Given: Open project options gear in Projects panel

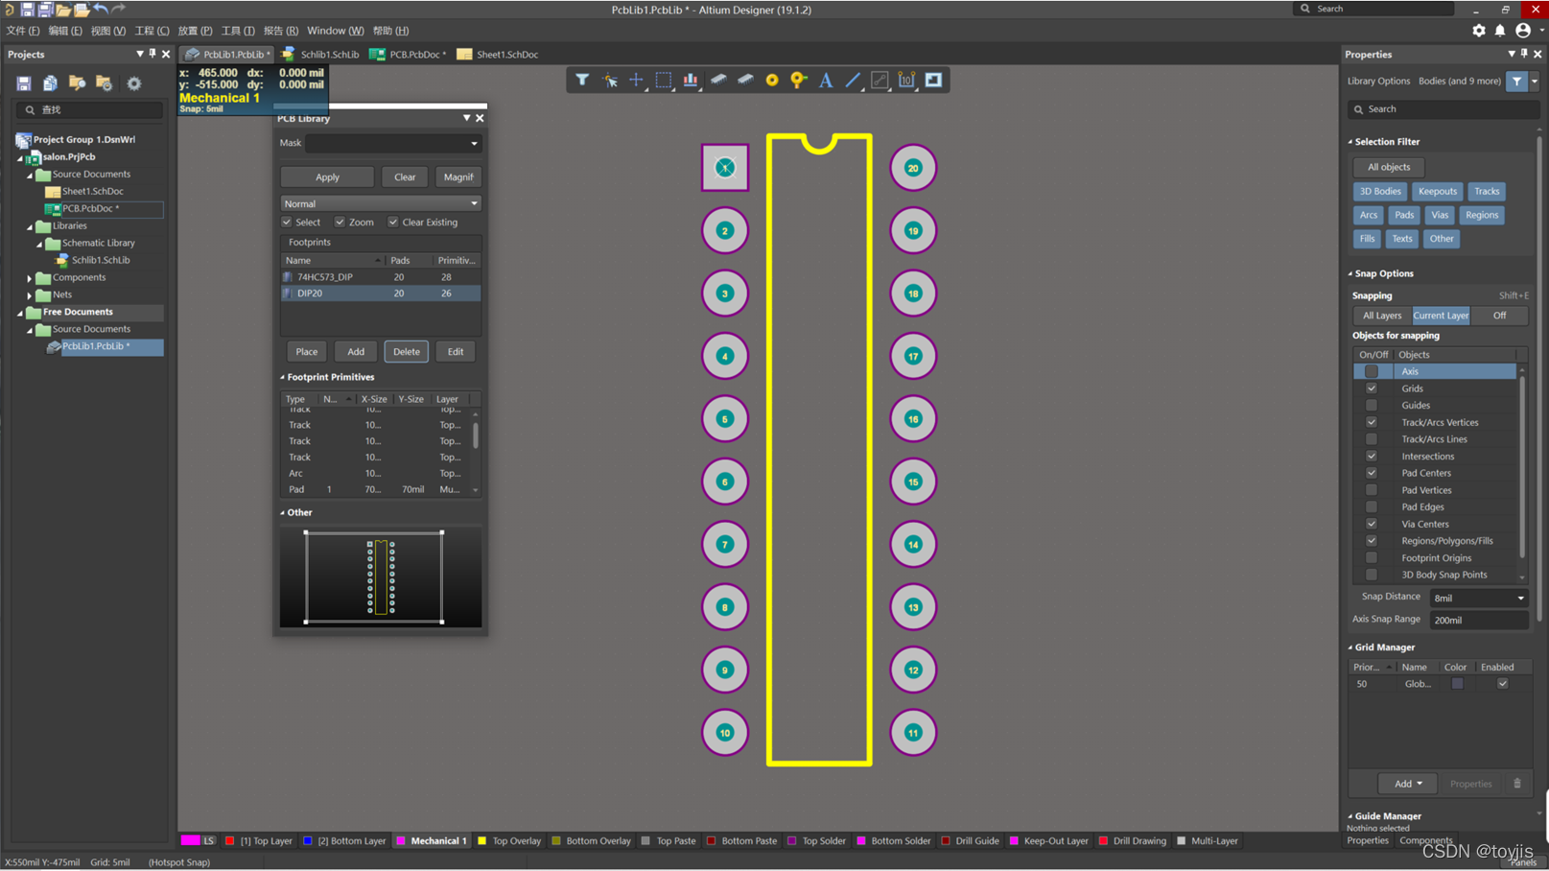Looking at the screenshot, I should [x=134, y=83].
